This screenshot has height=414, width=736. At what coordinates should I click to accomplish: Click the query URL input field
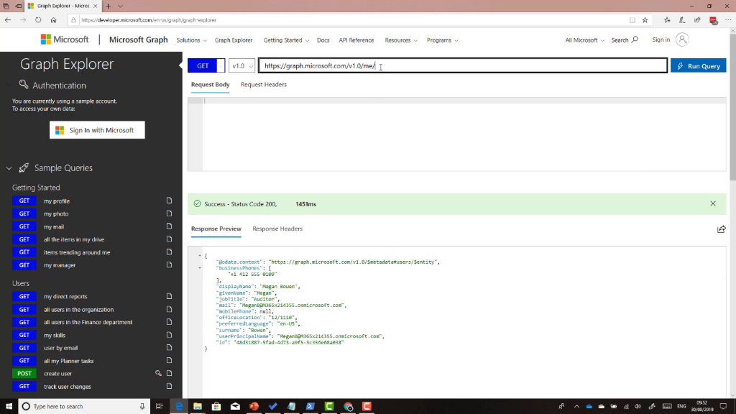[x=463, y=65]
